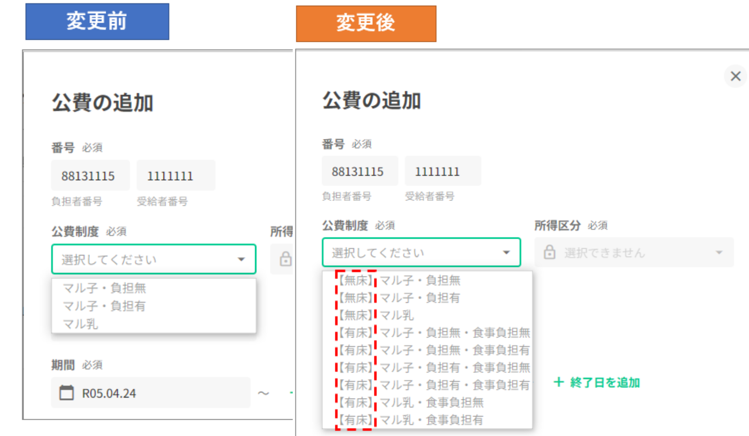Choose 【有床】マル乳・食事負担有 option
The width and height of the screenshot is (749, 436).
click(427, 420)
